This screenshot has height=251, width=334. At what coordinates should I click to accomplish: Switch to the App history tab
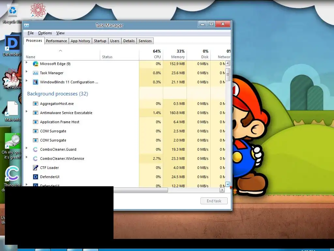tap(80, 41)
